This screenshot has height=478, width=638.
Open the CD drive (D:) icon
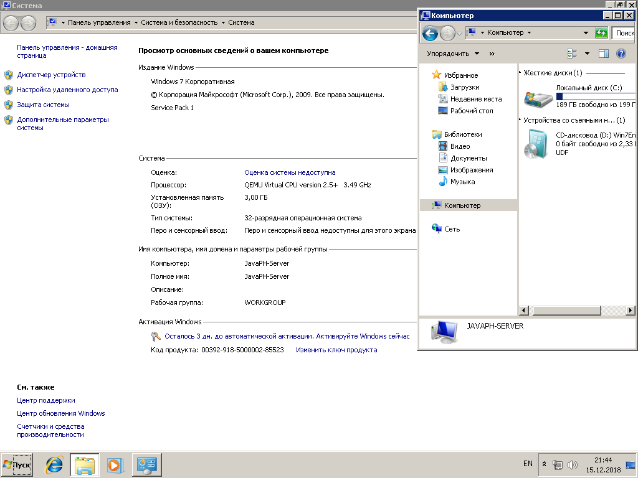pos(536,143)
